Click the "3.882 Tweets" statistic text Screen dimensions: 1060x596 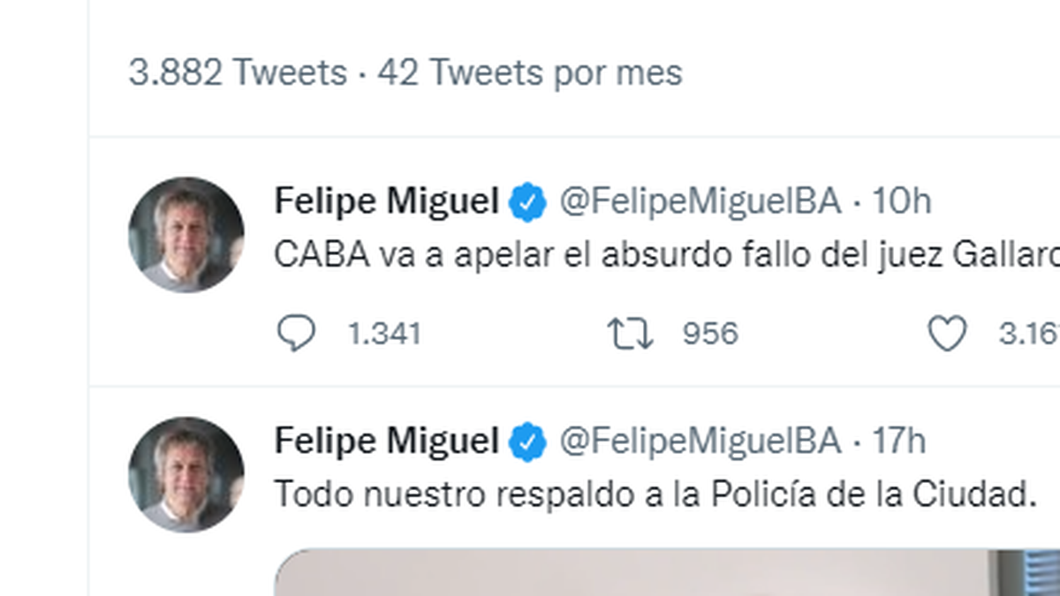238,72
